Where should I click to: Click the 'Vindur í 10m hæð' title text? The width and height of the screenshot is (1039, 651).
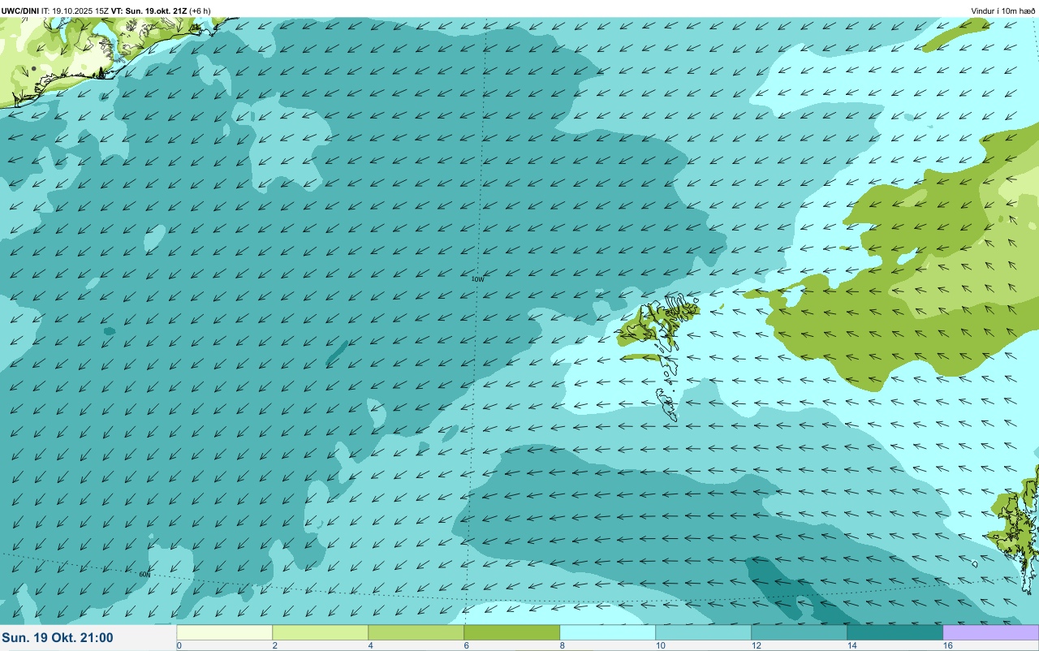coord(1003,11)
